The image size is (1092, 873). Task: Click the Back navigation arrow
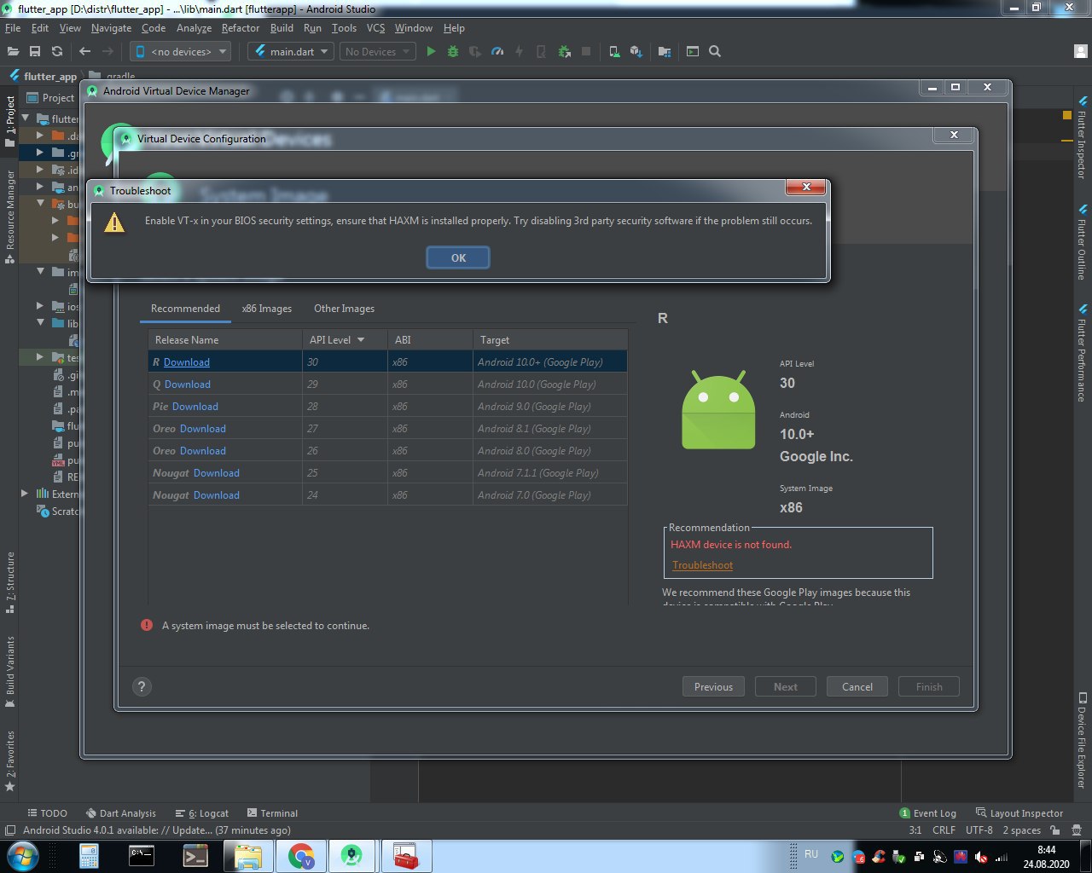[x=84, y=51]
